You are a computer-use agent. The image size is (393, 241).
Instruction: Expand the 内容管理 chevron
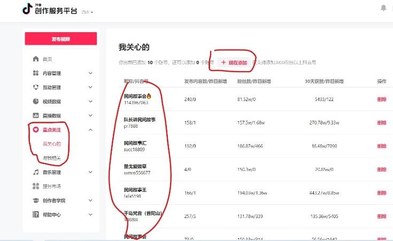click(90, 73)
